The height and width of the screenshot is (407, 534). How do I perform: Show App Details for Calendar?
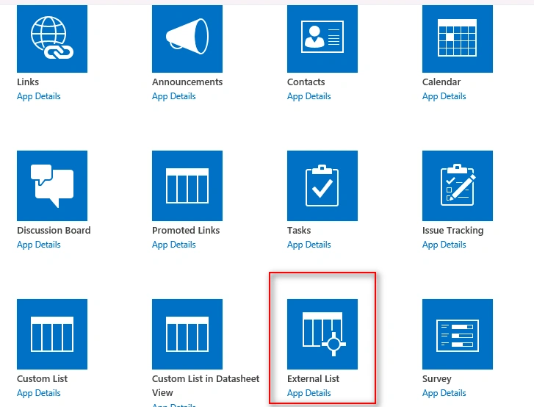[x=444, y=96]
